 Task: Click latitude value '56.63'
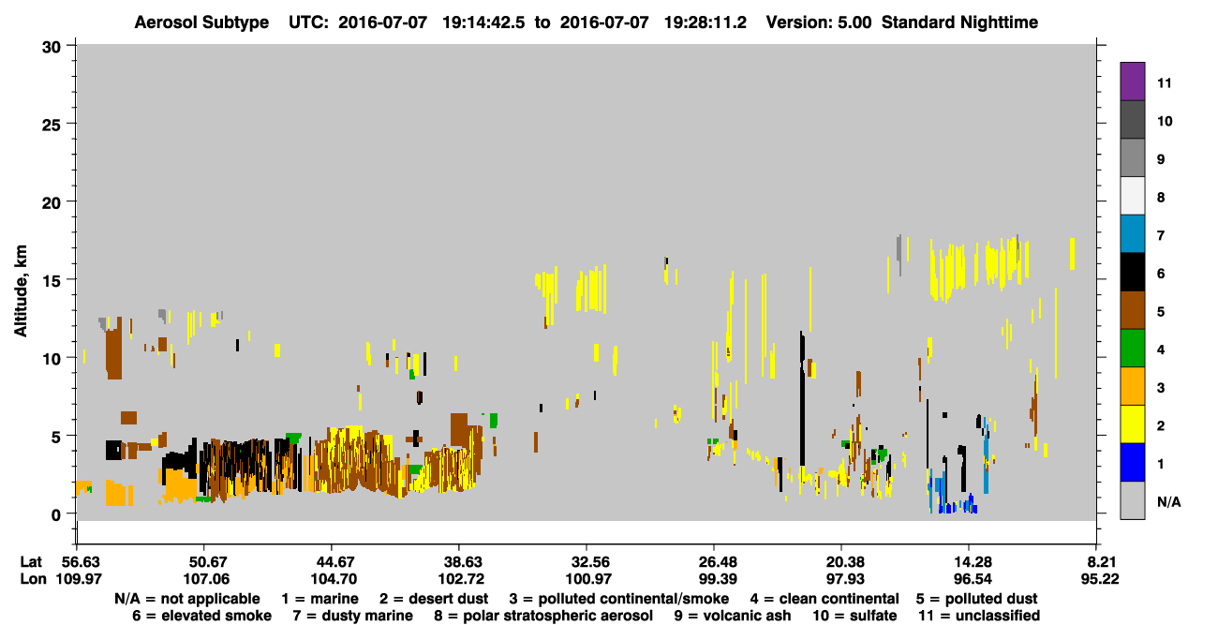(x=81, y=562)
